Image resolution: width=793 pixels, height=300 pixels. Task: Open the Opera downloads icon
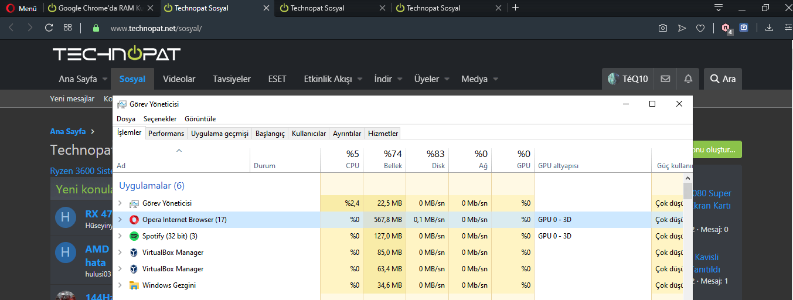coord(769,28)
